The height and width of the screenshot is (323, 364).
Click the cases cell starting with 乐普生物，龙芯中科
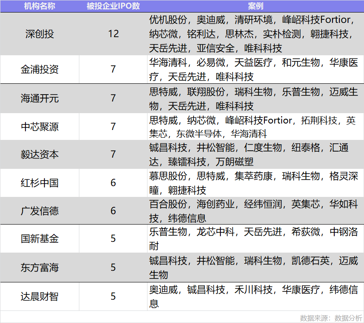coord(255,239)
